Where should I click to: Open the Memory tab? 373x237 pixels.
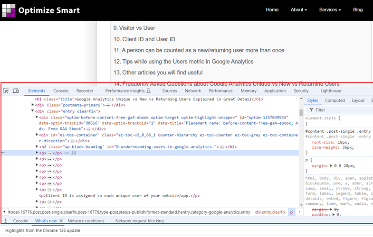pos(249,91)
